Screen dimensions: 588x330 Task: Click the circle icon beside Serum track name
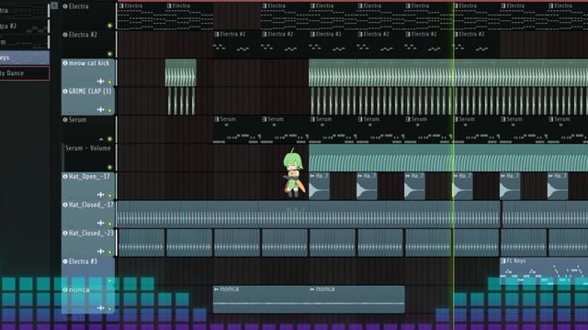65,120
